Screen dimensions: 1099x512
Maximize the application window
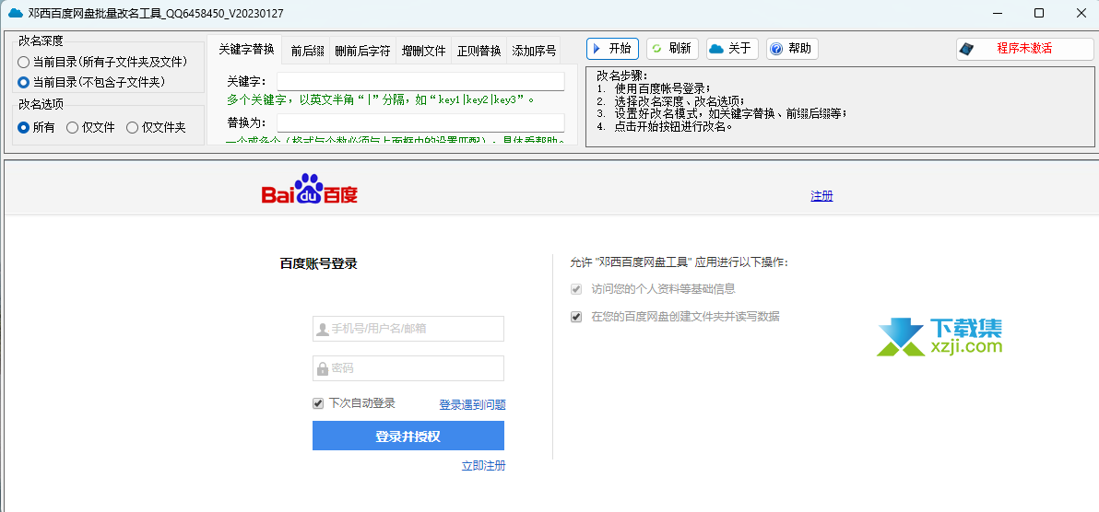pyautogui.click(x=1039, y=13)
